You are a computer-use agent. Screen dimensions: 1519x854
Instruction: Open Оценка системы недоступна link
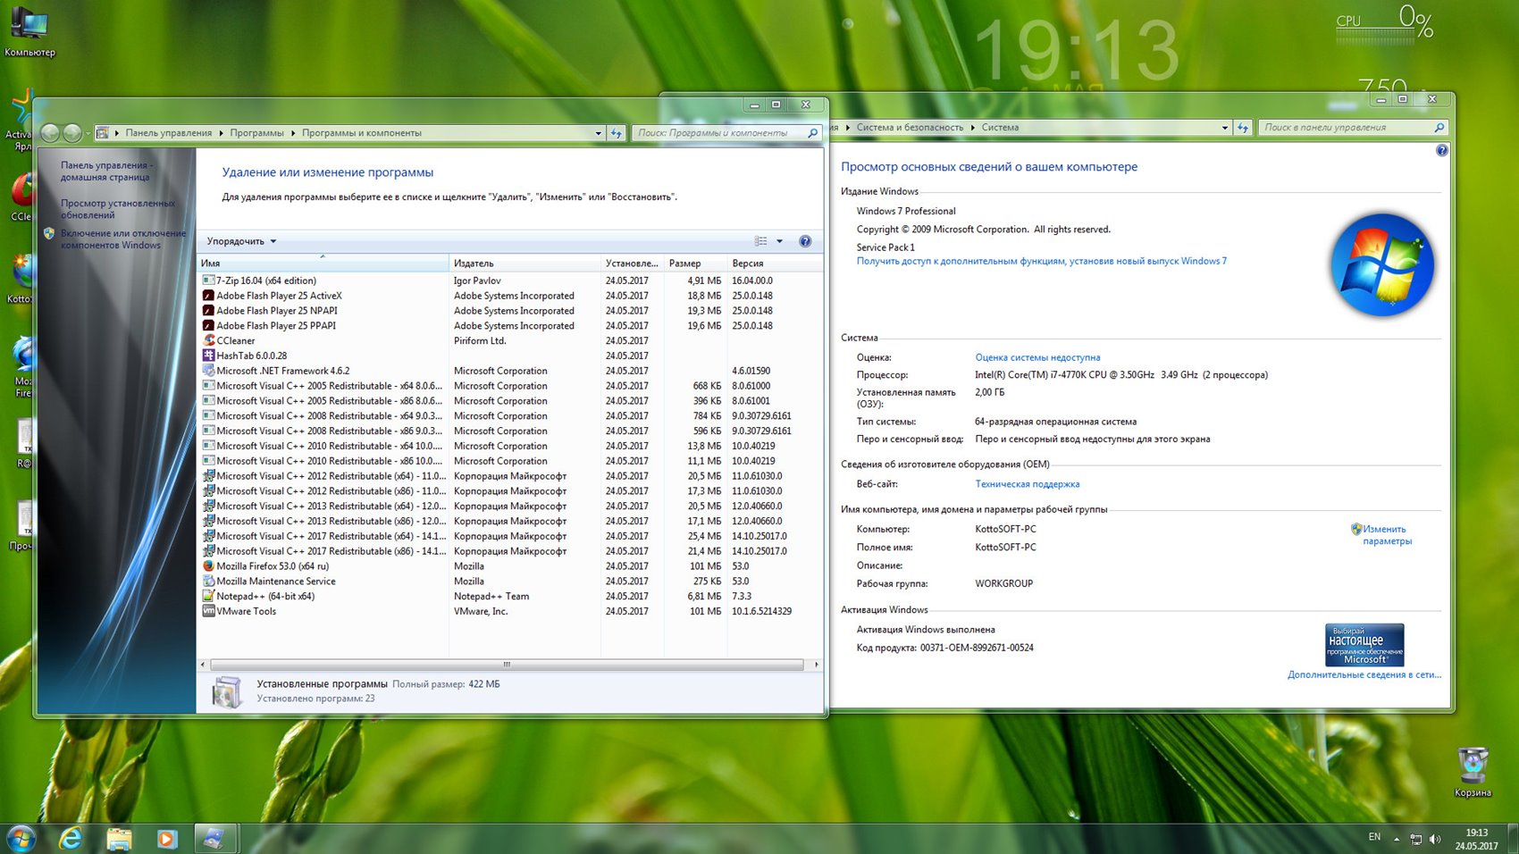click(1037, 357)
